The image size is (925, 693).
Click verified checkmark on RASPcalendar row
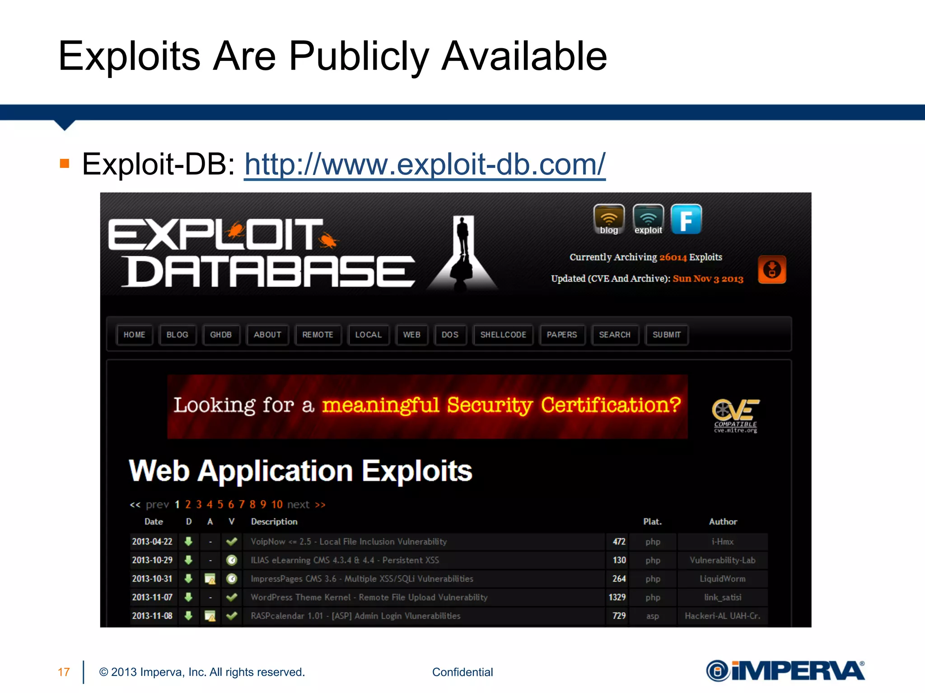click(232, 615)
